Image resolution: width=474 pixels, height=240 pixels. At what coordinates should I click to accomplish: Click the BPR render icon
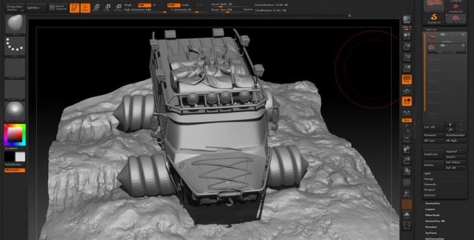click(x=406, y=19)
